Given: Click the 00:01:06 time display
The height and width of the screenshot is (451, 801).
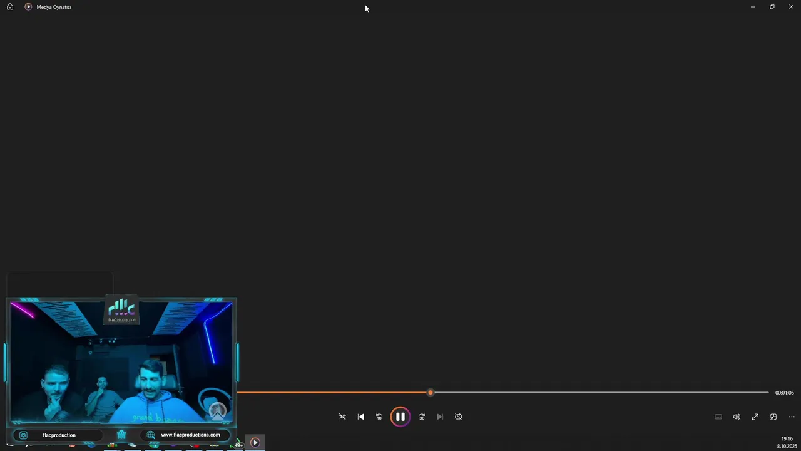Looking at the screenshot, I should 784,393.
